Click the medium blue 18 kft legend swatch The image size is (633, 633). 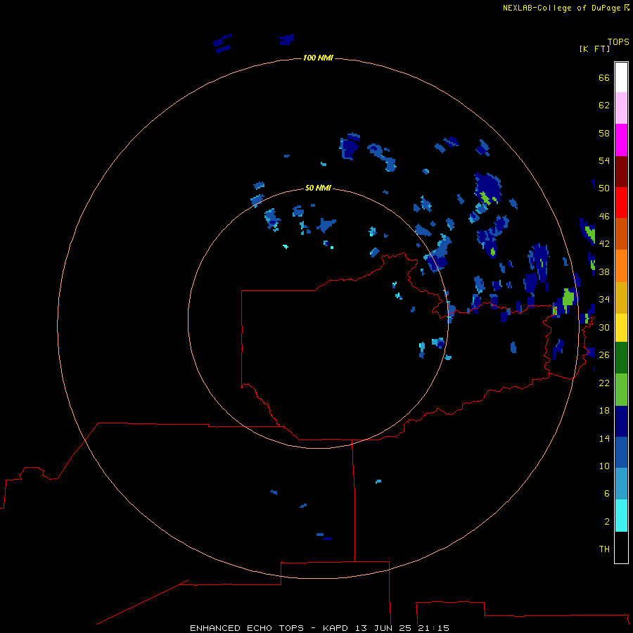(x=621, y=452)
